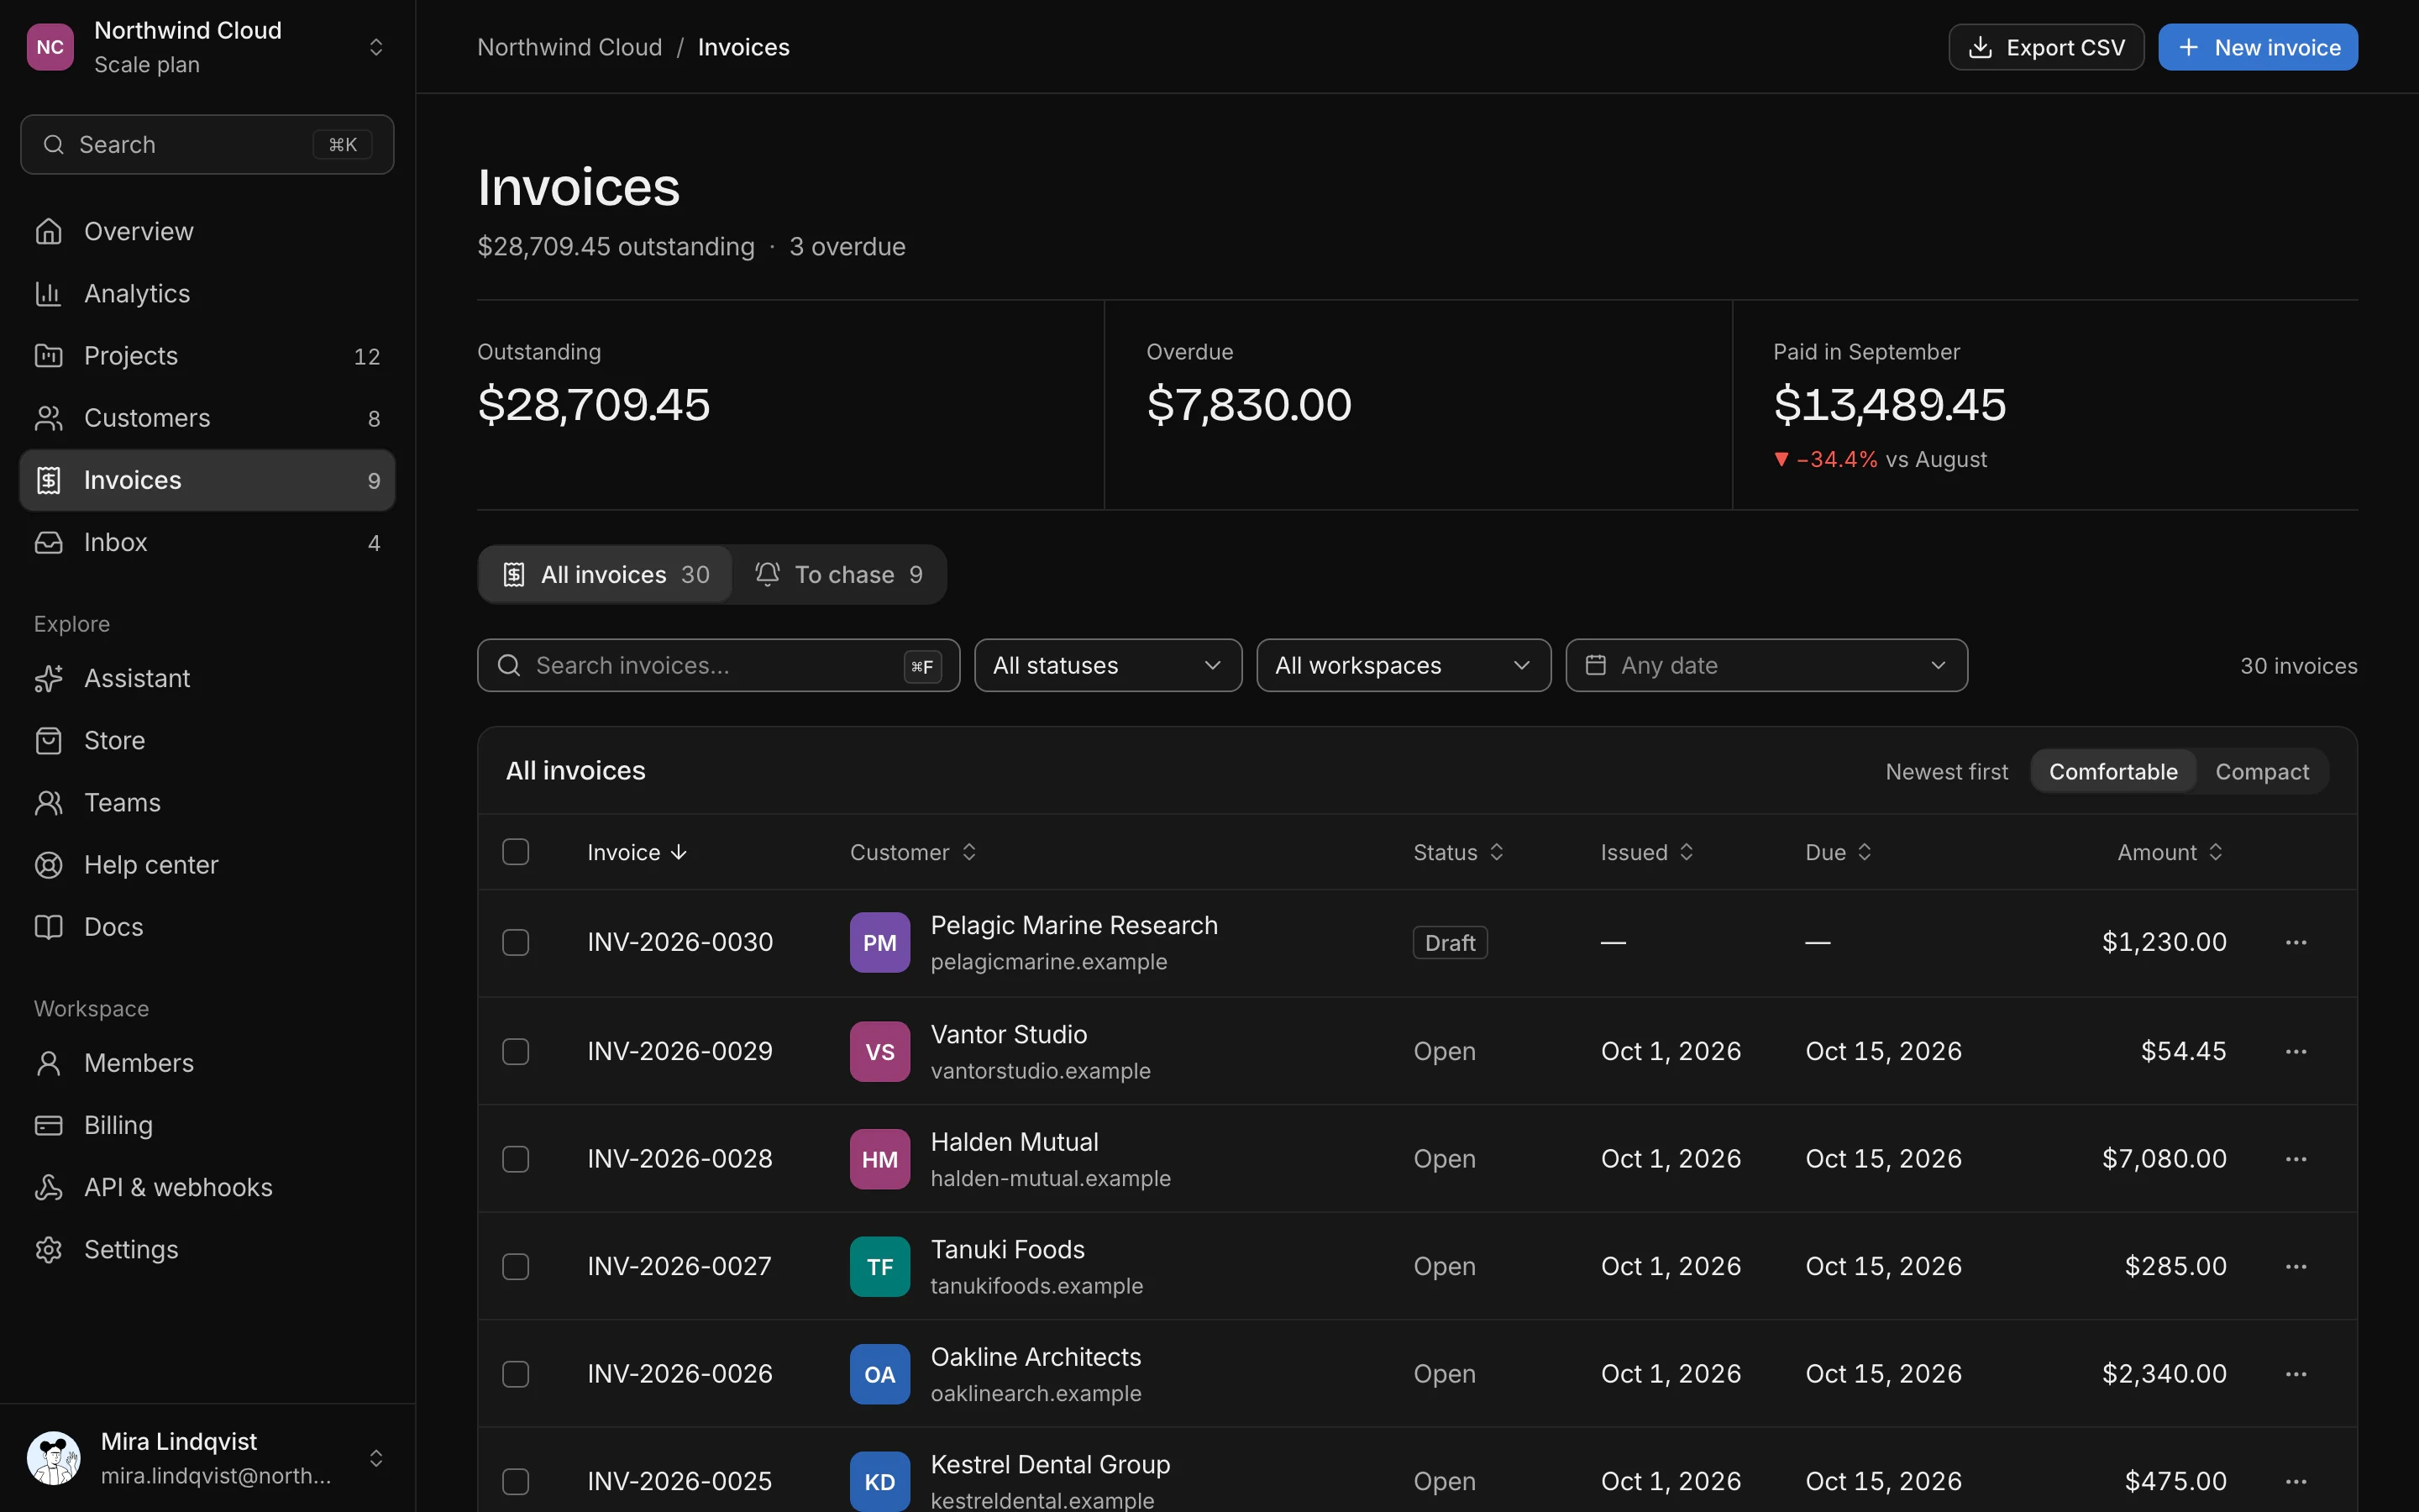This screenshot has height=1512, width=2419.
Task: Open row actions for INV-2026-0030
Action: (2296, 942)
